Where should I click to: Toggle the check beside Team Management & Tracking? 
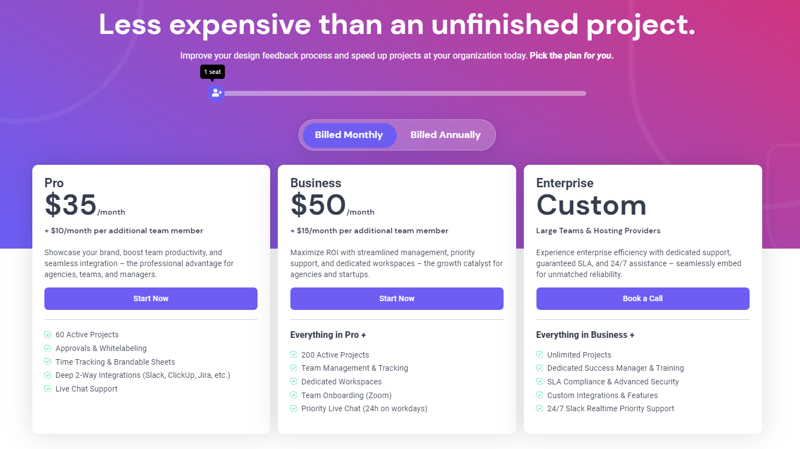tap(293, 368)
